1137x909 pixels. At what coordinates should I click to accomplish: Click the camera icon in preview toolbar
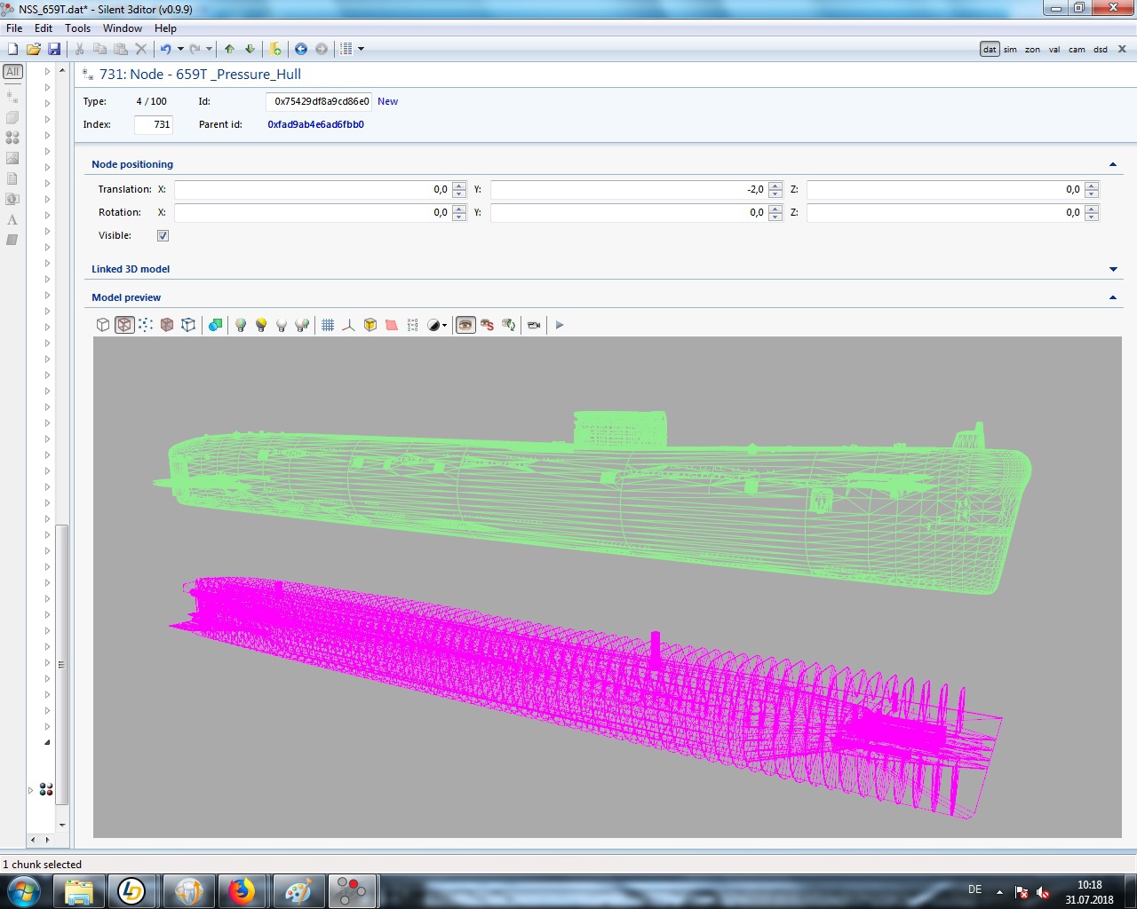534,325
